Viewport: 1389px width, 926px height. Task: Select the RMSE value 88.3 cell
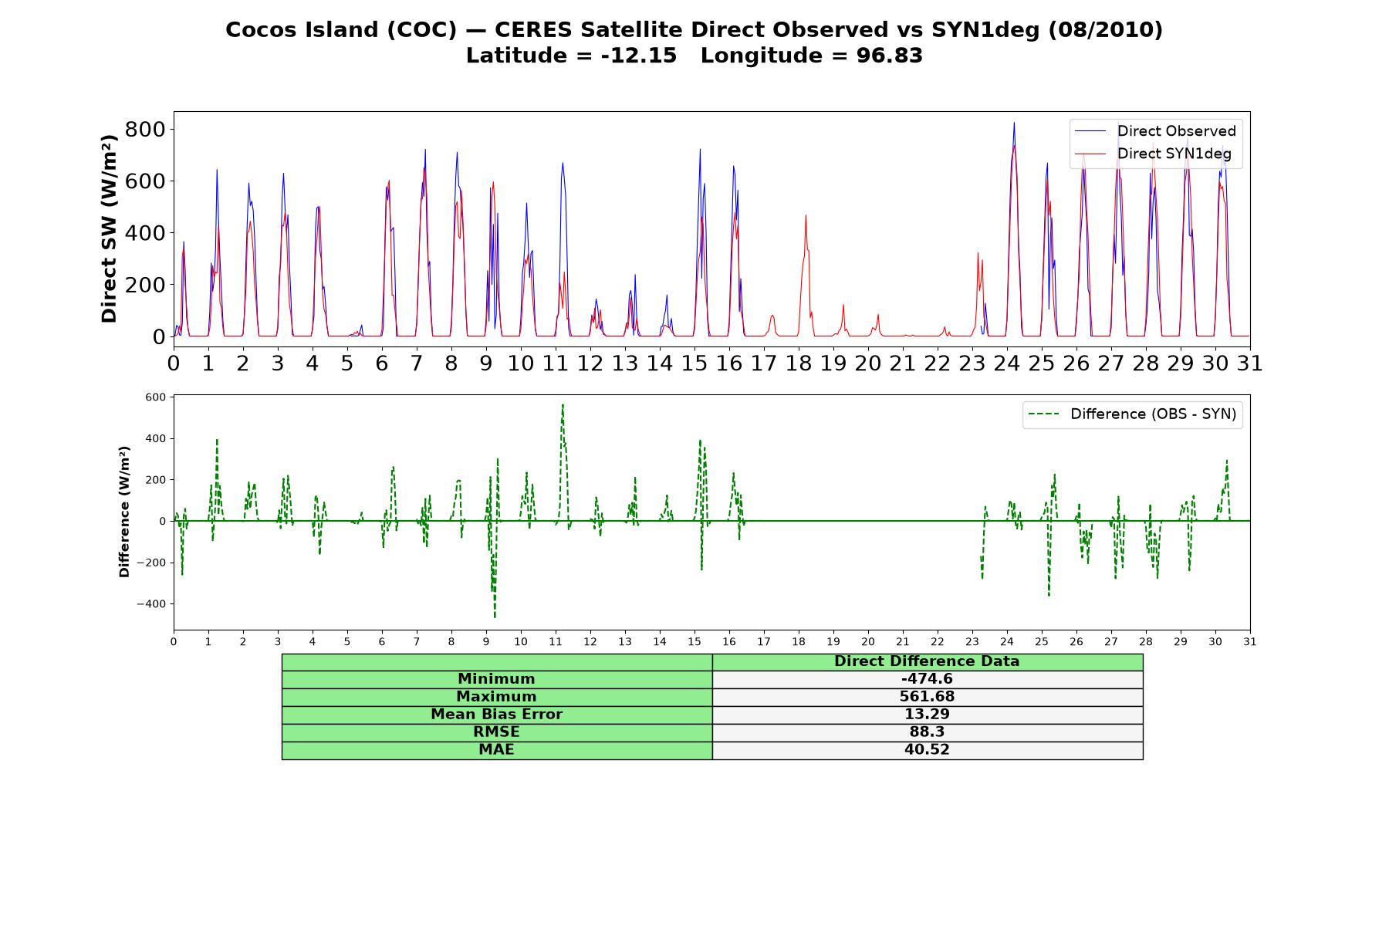click(x=928, y=732)
